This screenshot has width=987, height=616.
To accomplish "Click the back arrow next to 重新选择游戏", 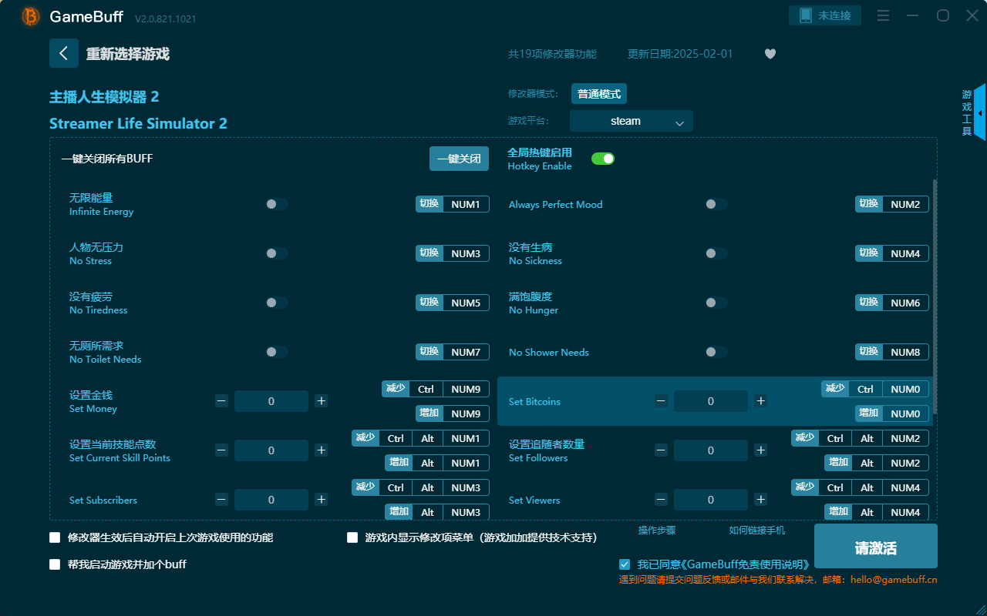I will 64,52.
